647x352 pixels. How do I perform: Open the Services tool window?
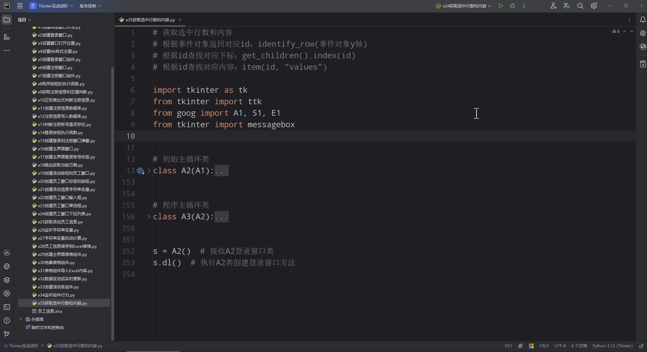[x=7, y=294]
